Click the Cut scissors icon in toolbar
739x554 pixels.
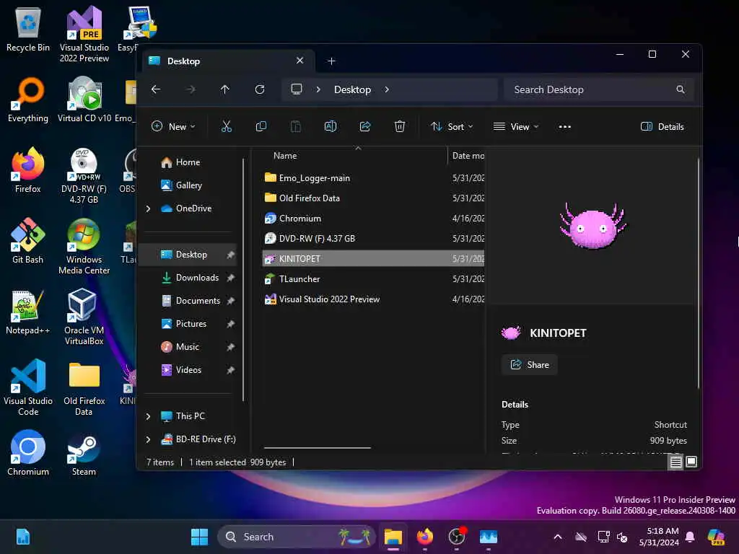tap(226, 126)
